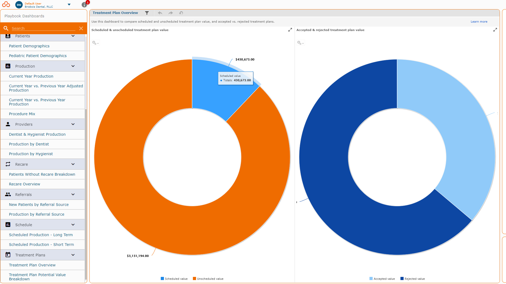
Task: Toggle the Unscheduled value legend item
Action: pos(208,279)
